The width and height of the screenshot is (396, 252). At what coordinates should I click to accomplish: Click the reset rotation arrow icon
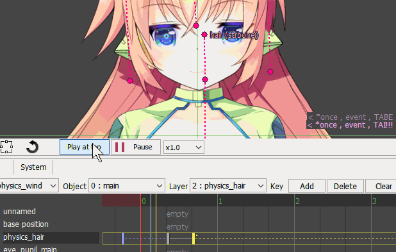tap(32, 147)
